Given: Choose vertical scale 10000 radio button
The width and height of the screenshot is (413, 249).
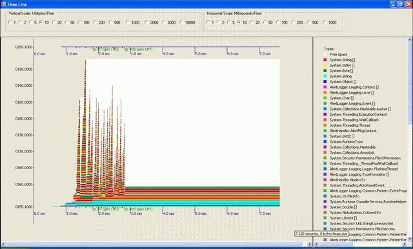Looking at the screenshot, I should point(187,23).
